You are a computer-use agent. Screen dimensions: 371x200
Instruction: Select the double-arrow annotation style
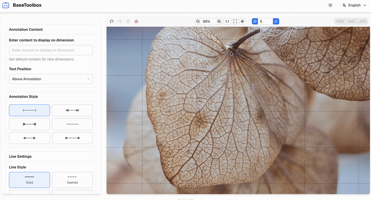(x=29, y=138)
